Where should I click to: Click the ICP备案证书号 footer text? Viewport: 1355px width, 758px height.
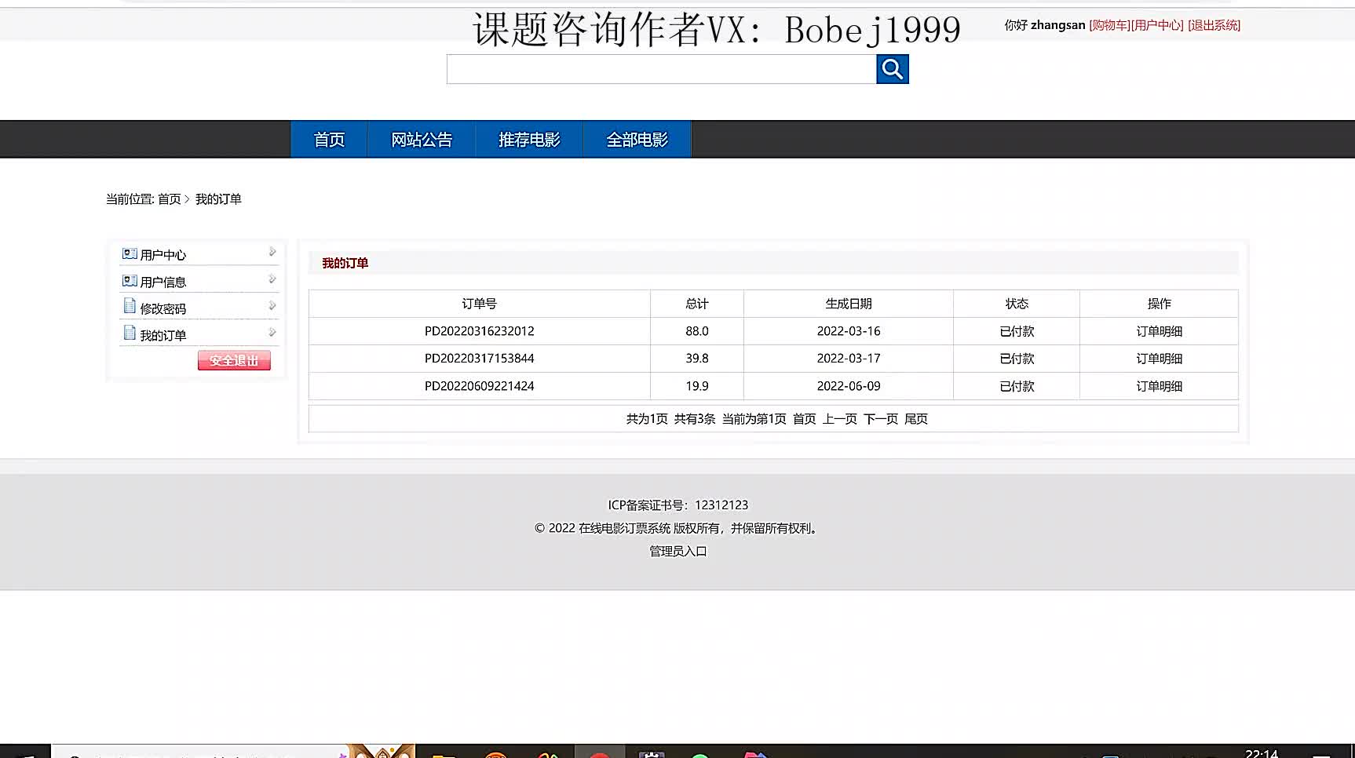coord(677,505)
